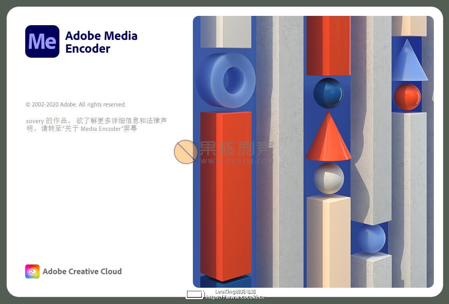The image size is (449, 304).
Task: Click the "Adobe Media Encoder" title text
Action: [101, 42]
